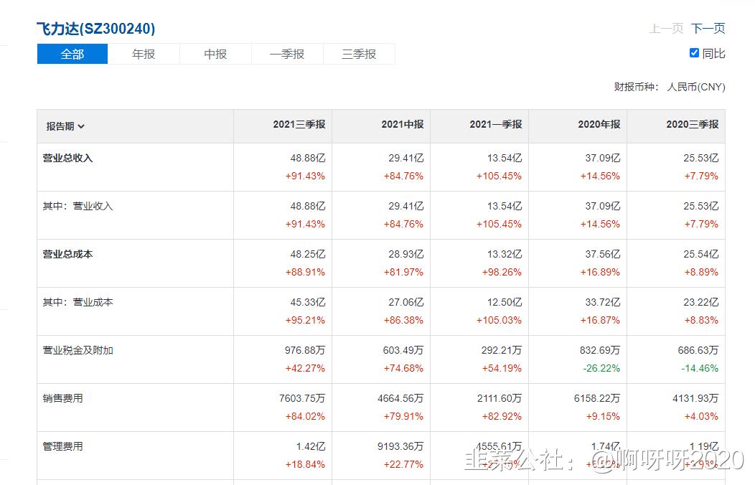The image size is (755, 485).
Task: Click the 2021三季报 column header
Action: 299,125
